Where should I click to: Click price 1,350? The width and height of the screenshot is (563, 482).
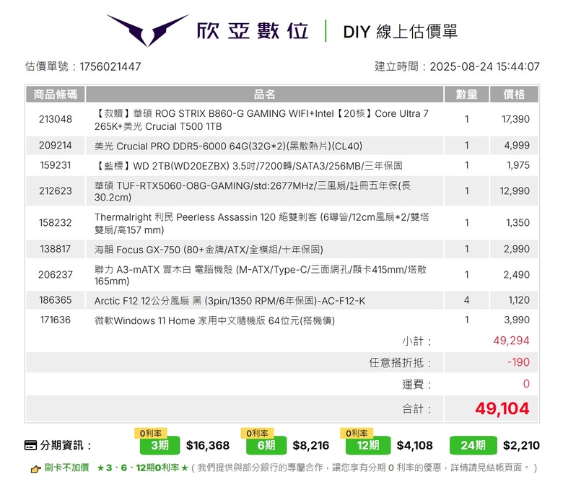pyautogui.click(x=518, y=222)
